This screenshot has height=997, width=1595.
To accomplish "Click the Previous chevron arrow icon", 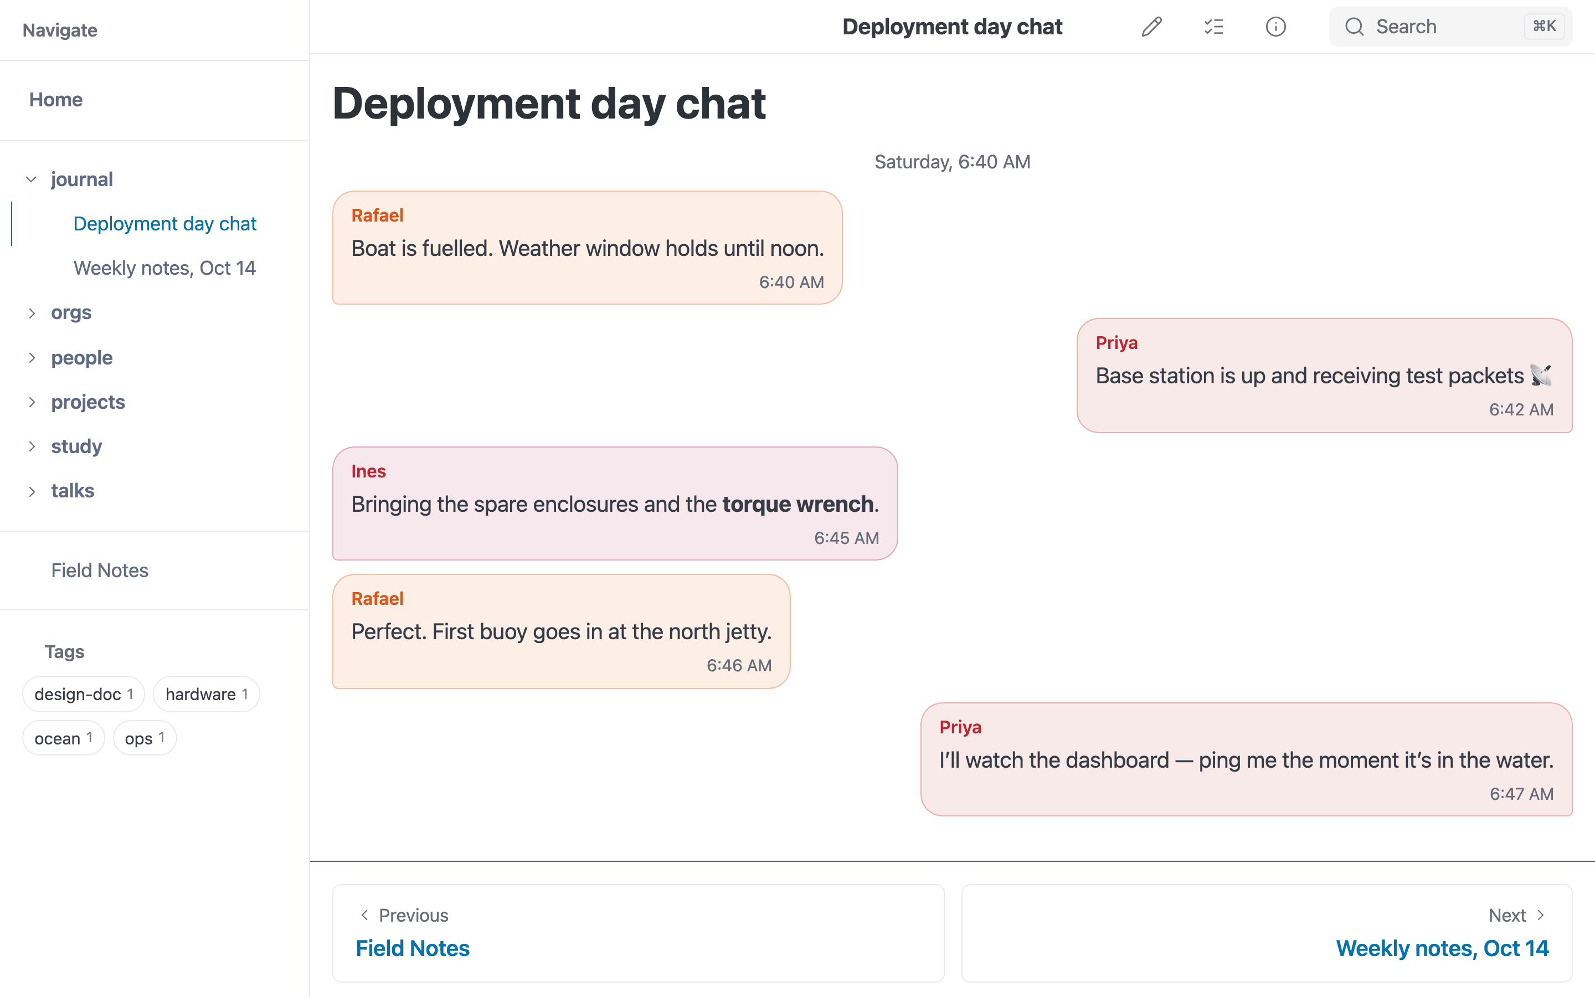I will 364,915.
